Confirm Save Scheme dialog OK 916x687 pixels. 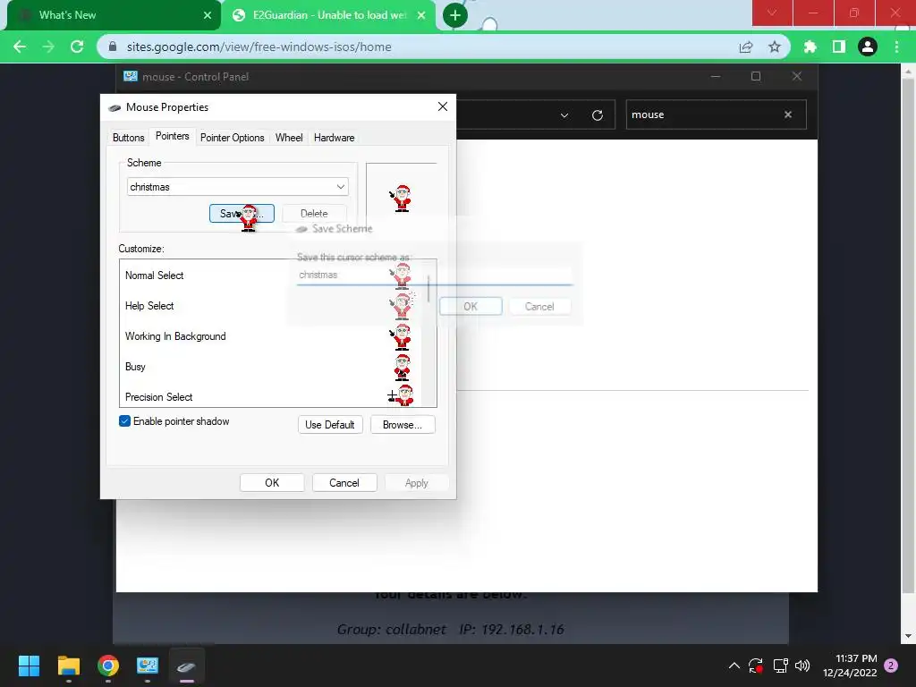[x=471, y=306]
